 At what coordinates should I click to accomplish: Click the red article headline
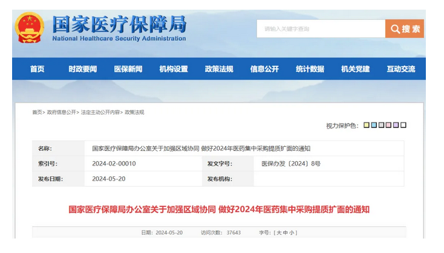coord(219,210)
